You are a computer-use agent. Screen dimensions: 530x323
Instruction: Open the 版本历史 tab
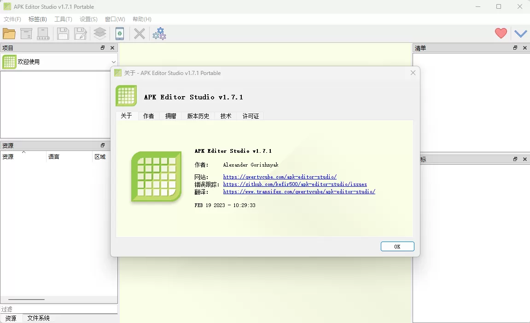tap(197, 116)
